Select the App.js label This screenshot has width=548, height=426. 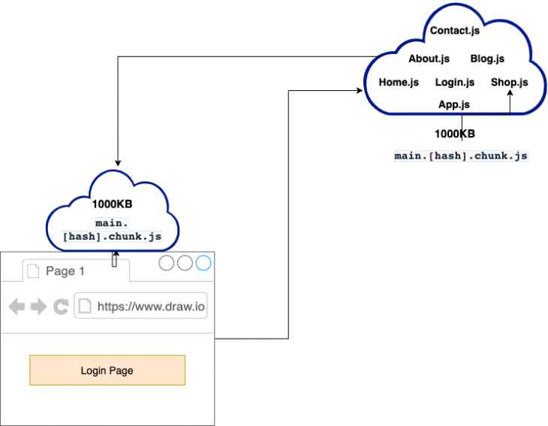click(x=454, y=104)
